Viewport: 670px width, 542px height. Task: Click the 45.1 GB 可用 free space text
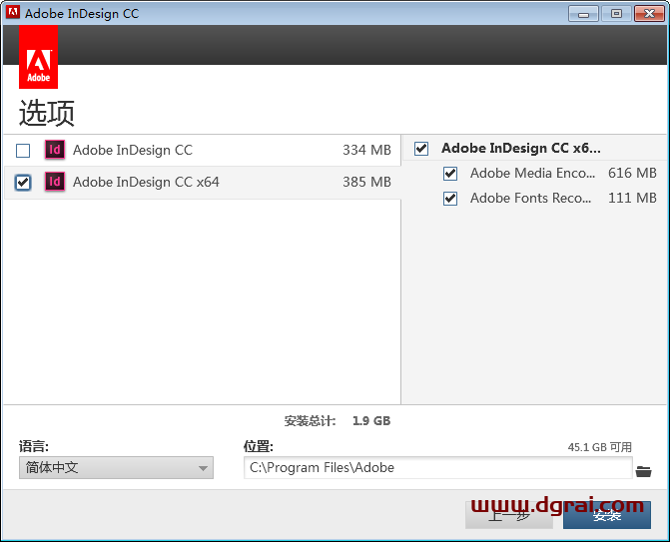600,447
